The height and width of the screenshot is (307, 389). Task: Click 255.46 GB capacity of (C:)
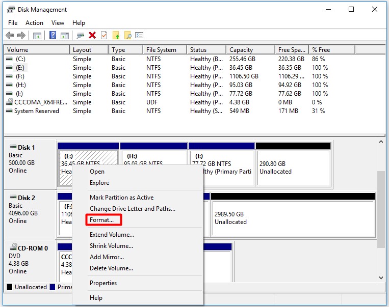[x=242, y=59]
